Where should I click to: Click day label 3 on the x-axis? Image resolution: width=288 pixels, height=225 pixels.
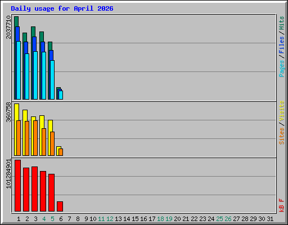(x=35, y=219)
